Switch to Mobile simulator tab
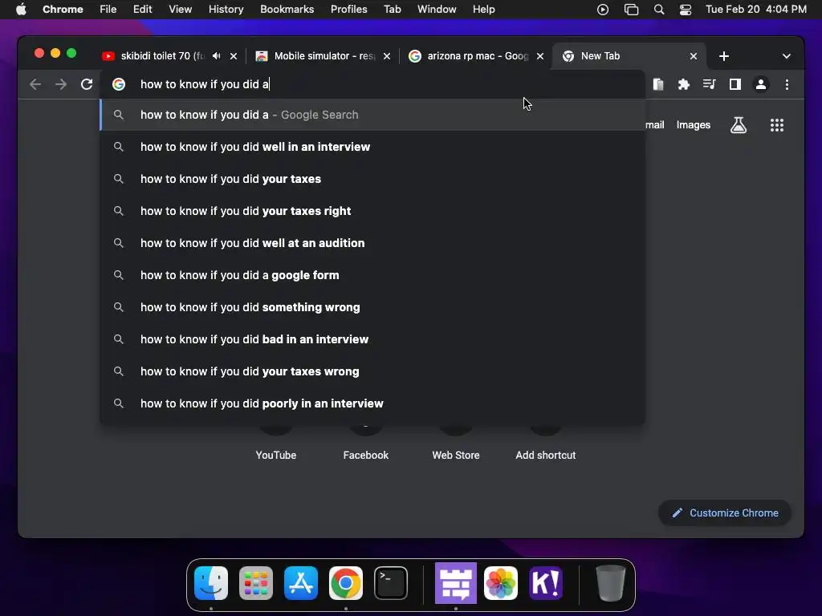This screenshot has height=616, width=822. click(324, 56)
